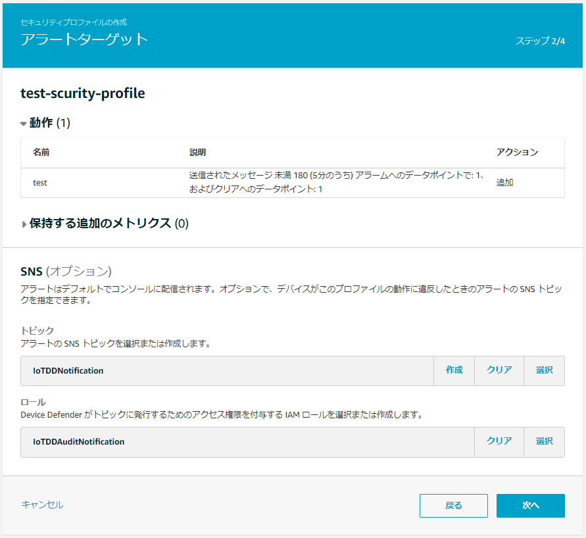Viewport: 586px width, 538px height.
Task: Clear the selected SNS topic with クリア
Action: point(499,370)
